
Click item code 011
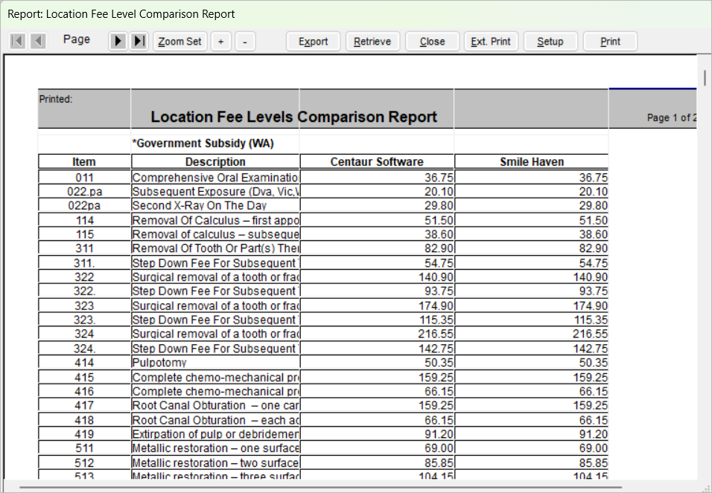[x=84, y=177]
